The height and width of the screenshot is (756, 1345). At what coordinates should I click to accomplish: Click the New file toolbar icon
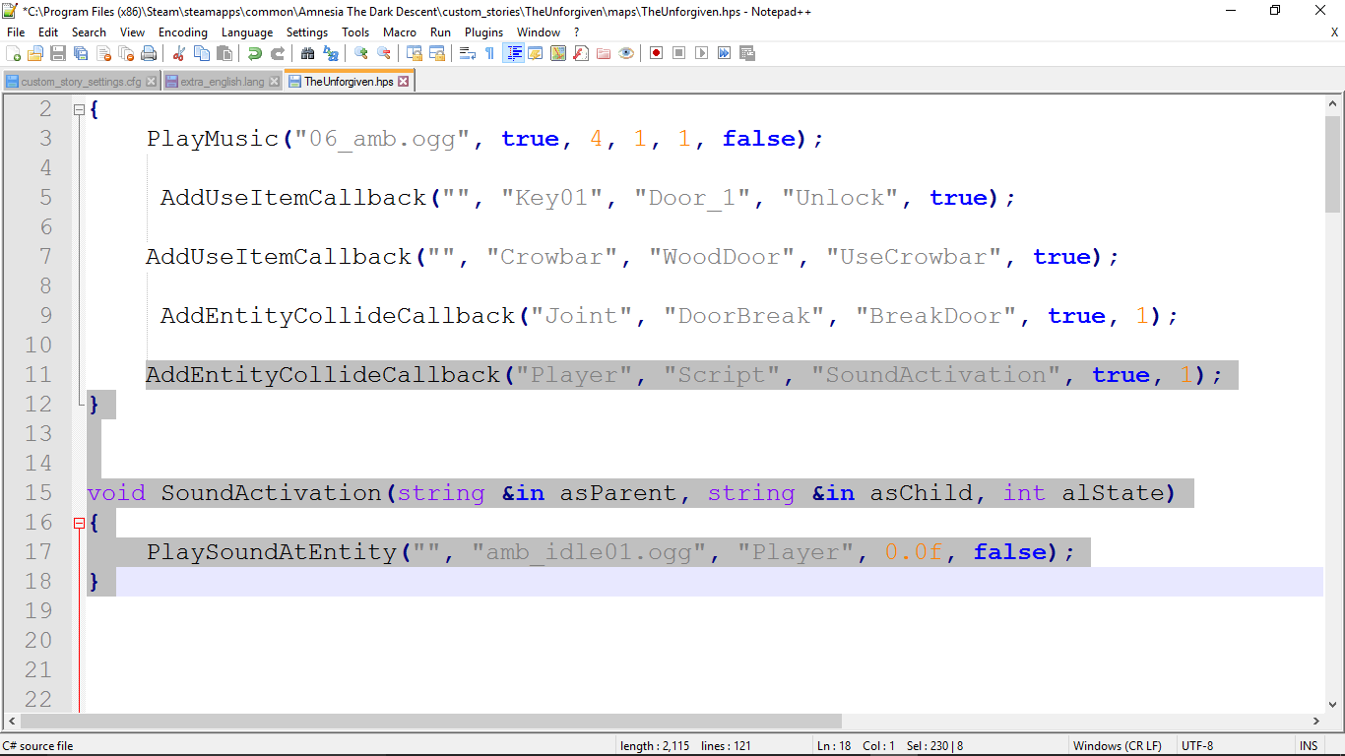click(13, 53)
